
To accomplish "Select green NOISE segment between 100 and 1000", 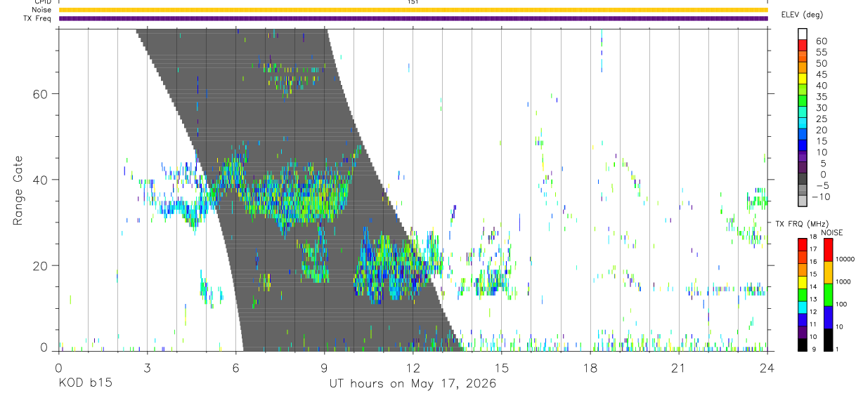I will pos(828,294).
